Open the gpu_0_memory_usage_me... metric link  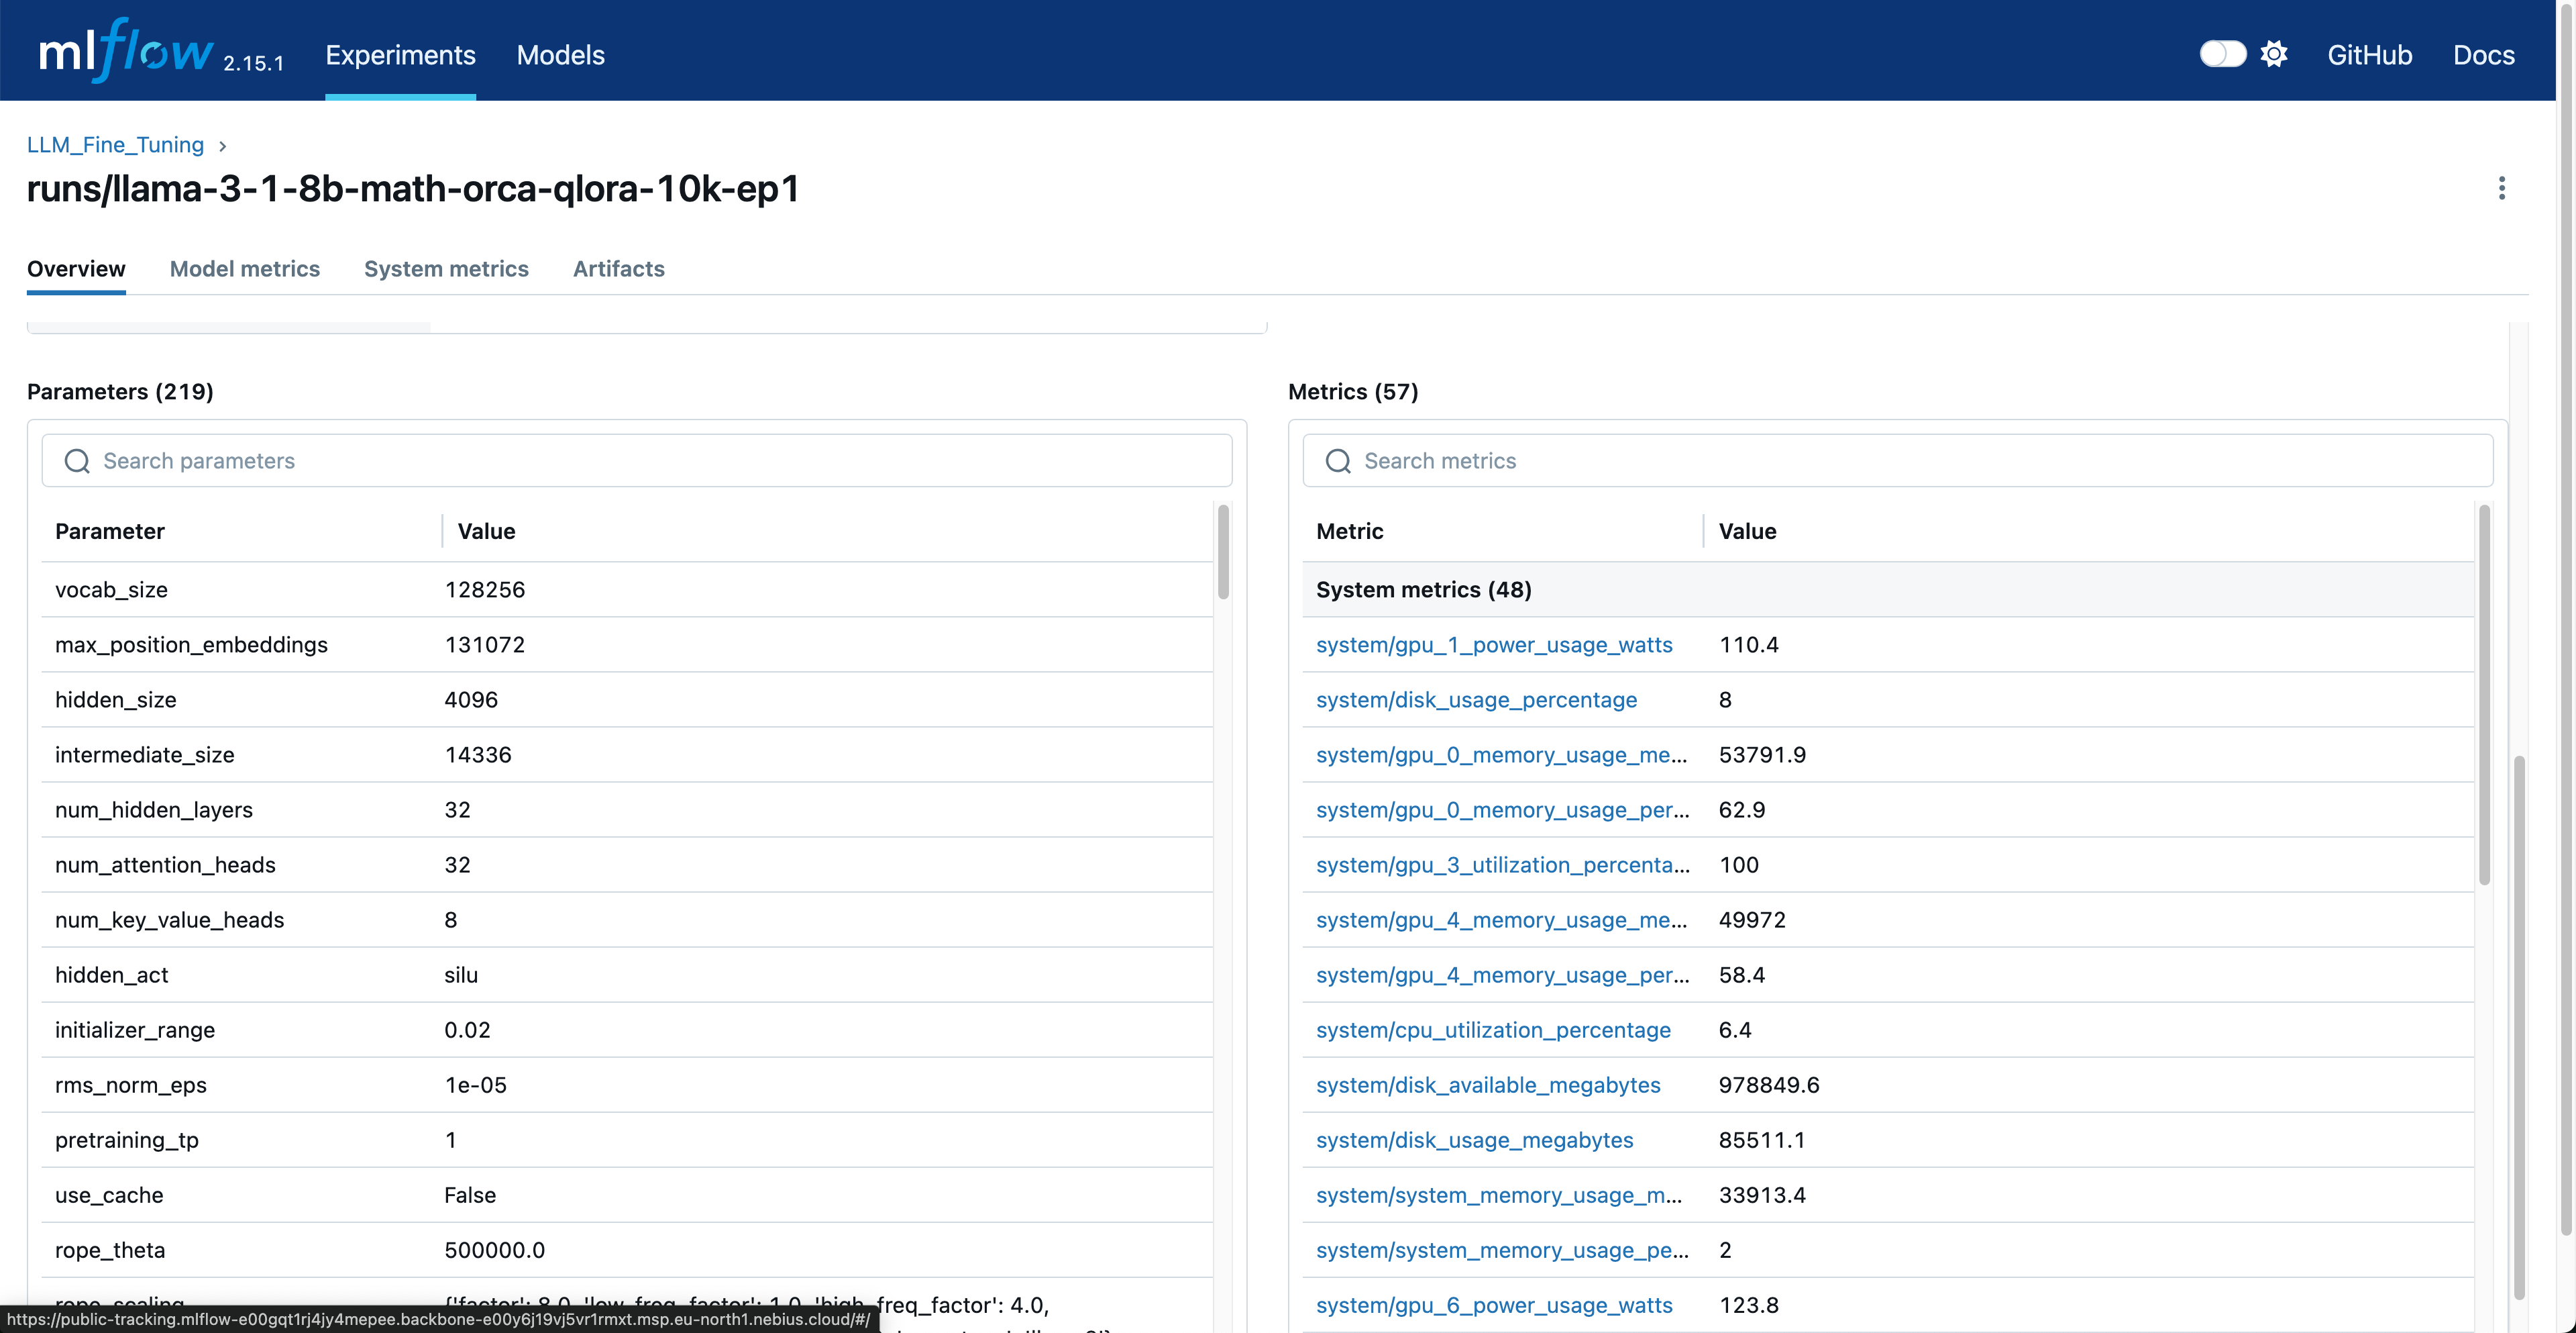point(1502,754)
